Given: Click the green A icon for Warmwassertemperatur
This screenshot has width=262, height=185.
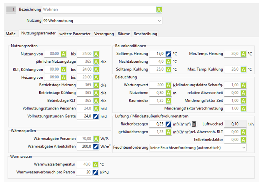Looking at the screenshot, I should pos(96,164).
